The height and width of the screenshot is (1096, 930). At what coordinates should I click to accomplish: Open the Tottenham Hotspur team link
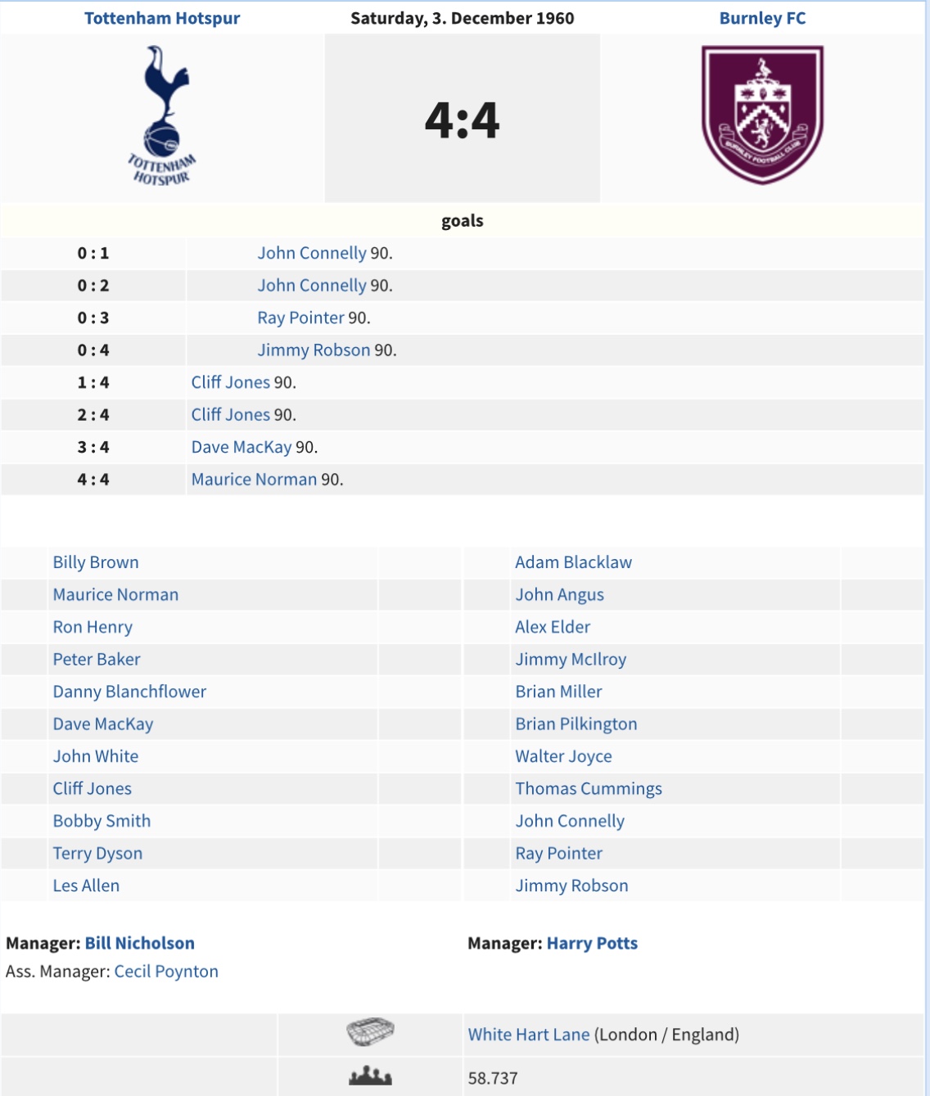(x=162, y=18)
